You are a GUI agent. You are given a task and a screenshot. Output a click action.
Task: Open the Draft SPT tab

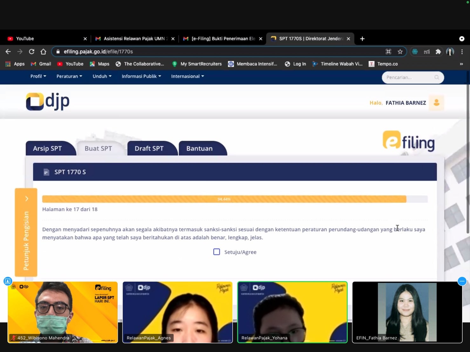tap(149, 149)
